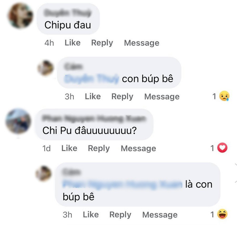Like the 'Chi Pu đâuuuuuuuu?' comment
237x229 pixels.
coord(69,148)
